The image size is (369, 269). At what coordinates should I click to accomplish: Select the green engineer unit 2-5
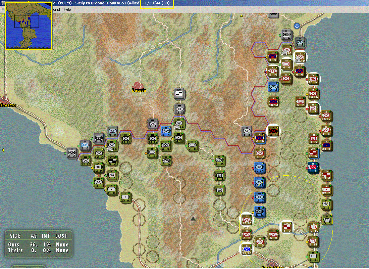(326, 205)
